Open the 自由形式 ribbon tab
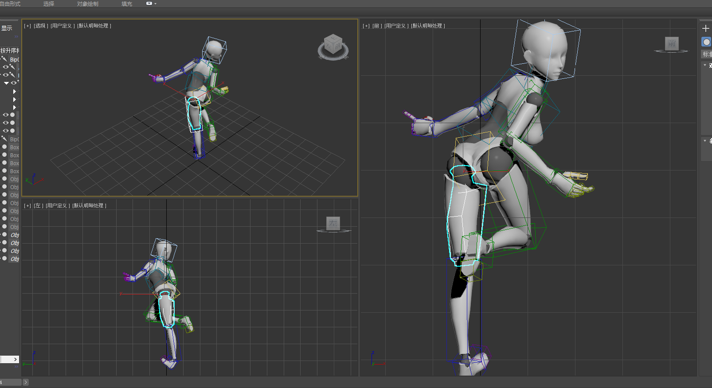Image resolution: width=712 pixels, height=388 pixels. coord(10,4)
